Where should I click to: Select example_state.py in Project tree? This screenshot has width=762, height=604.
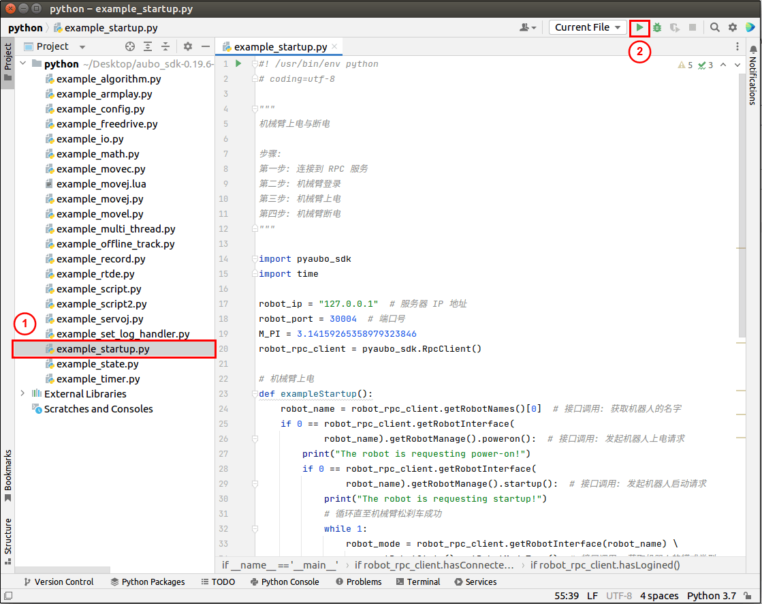click(x=97, y=364)
